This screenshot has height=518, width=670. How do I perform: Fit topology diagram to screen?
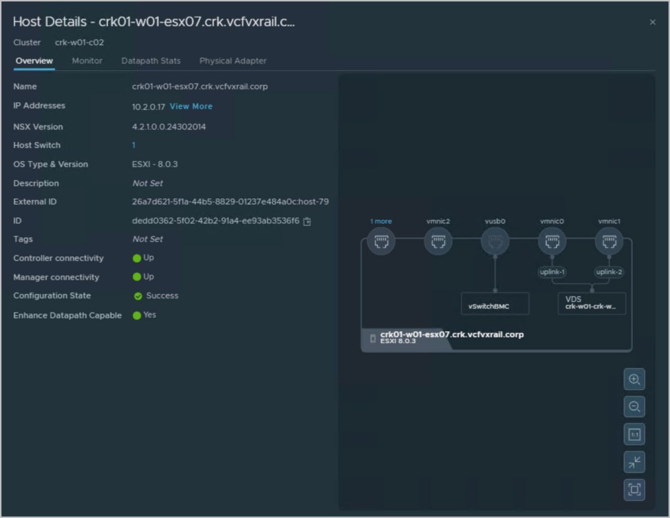pyautogui.click(x=634, y=490)
